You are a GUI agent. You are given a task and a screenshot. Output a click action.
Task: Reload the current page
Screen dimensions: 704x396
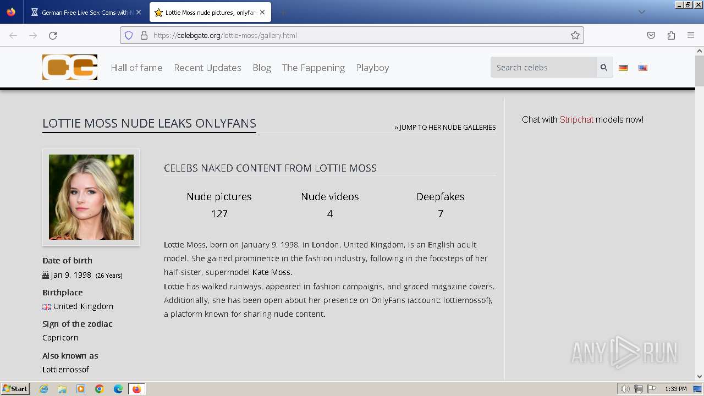(x=53, y=35)
